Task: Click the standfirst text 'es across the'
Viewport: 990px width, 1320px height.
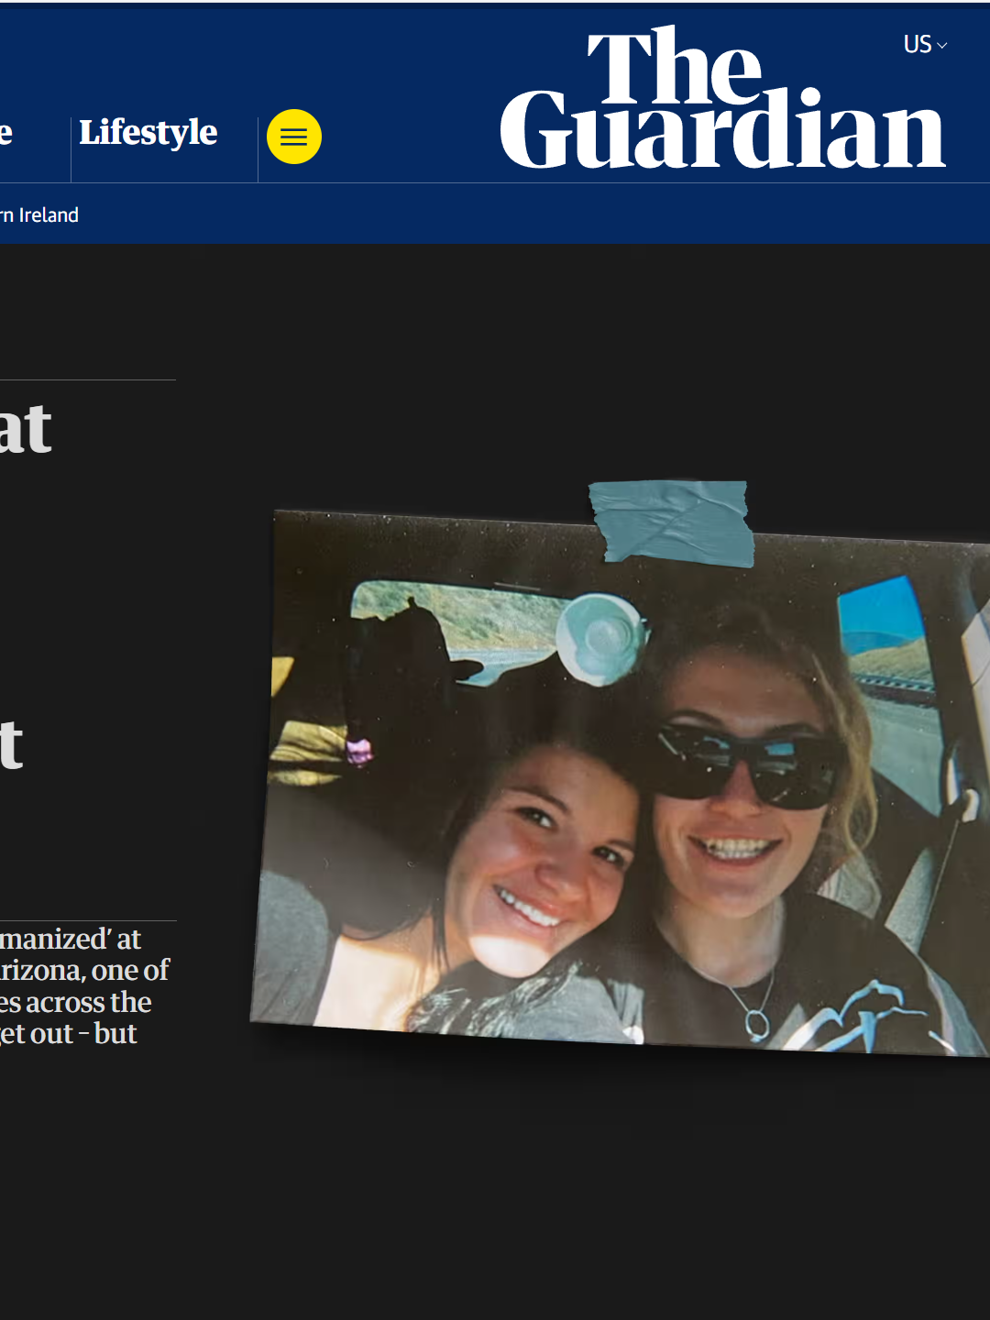Action: point(76,1003)
